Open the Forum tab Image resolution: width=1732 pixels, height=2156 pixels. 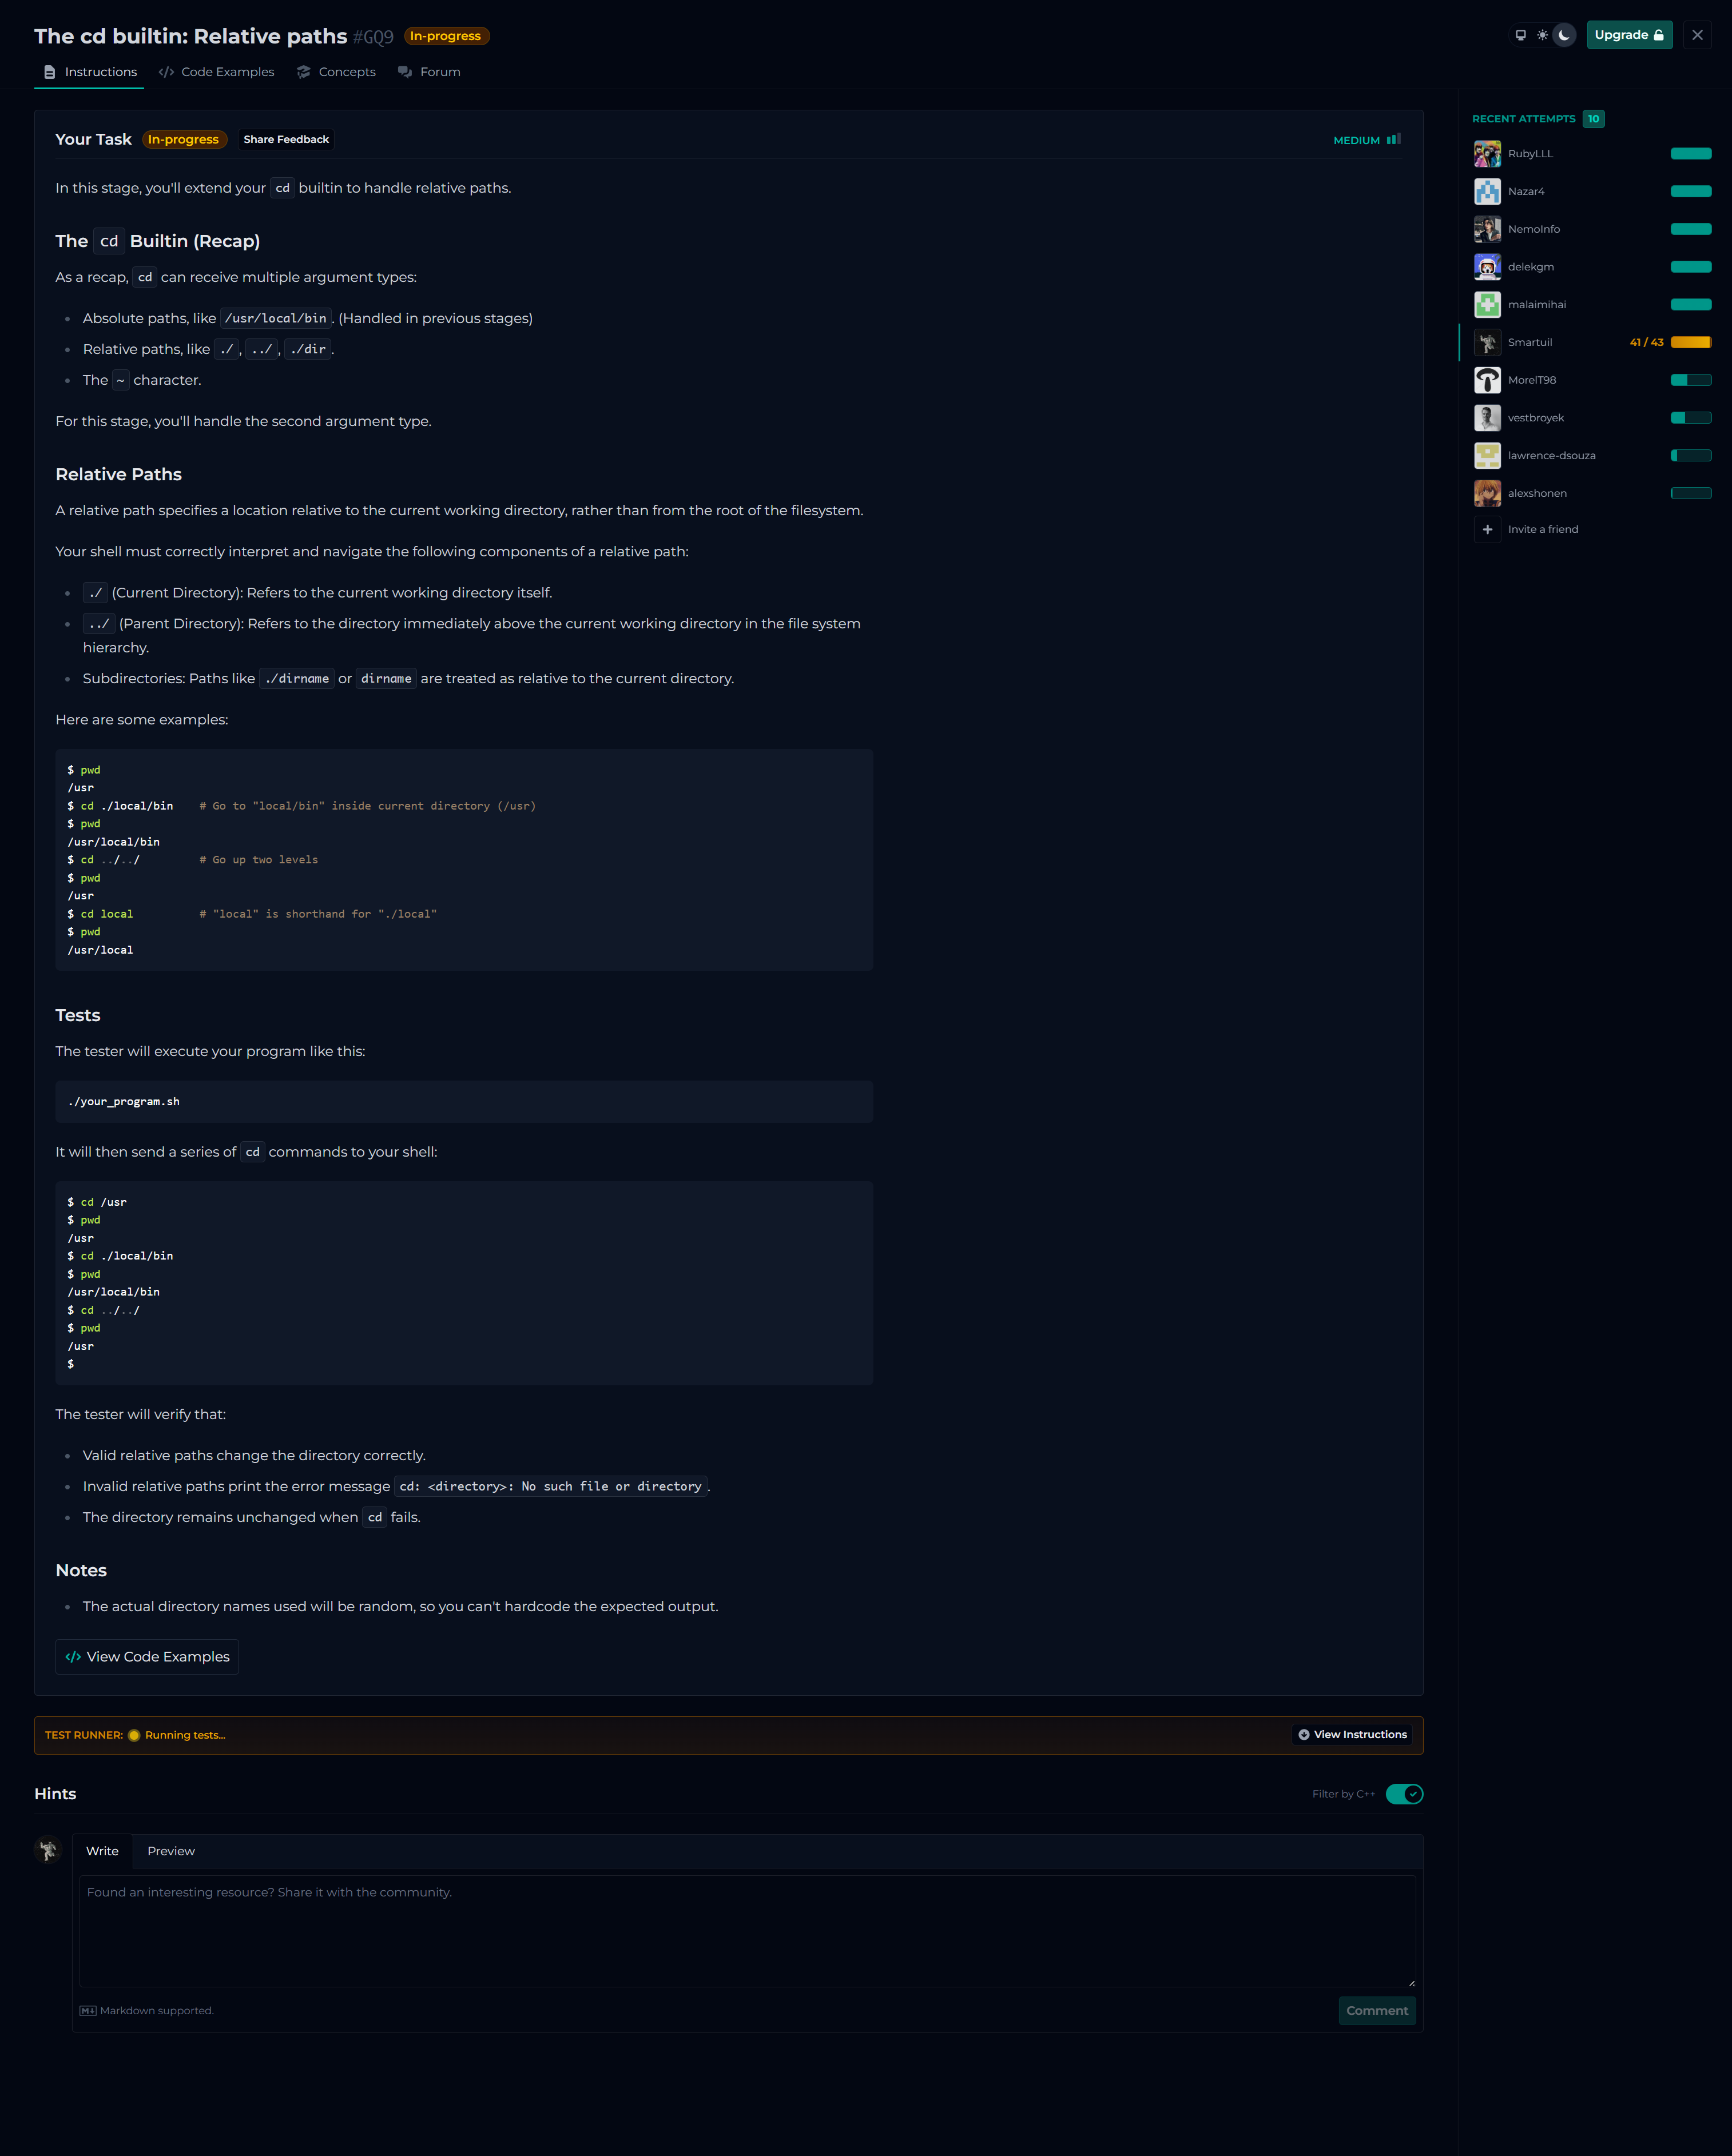(429, 72)
